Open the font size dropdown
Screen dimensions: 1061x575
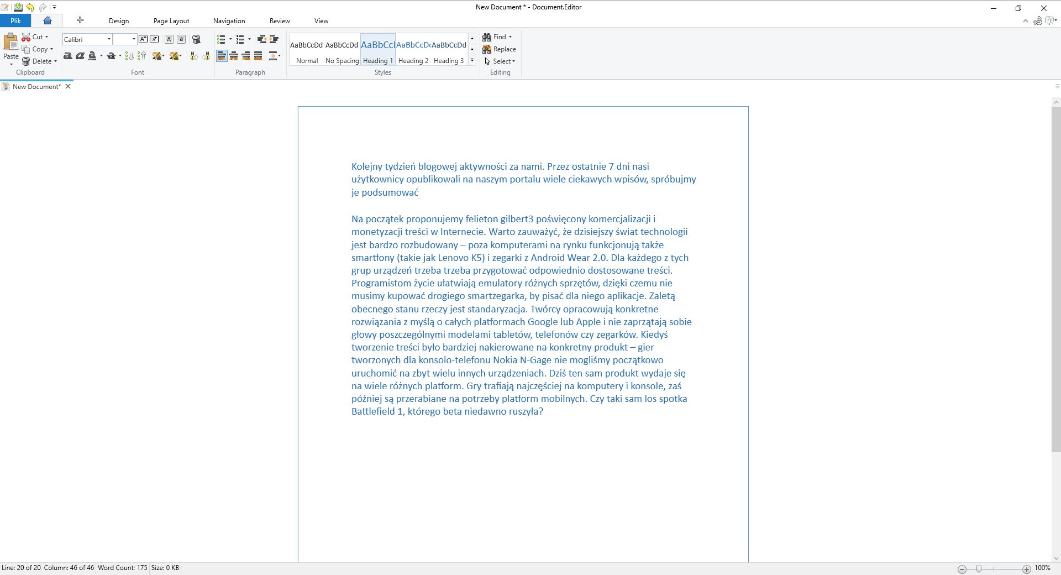pyautogui.click(x=133, y=39)
